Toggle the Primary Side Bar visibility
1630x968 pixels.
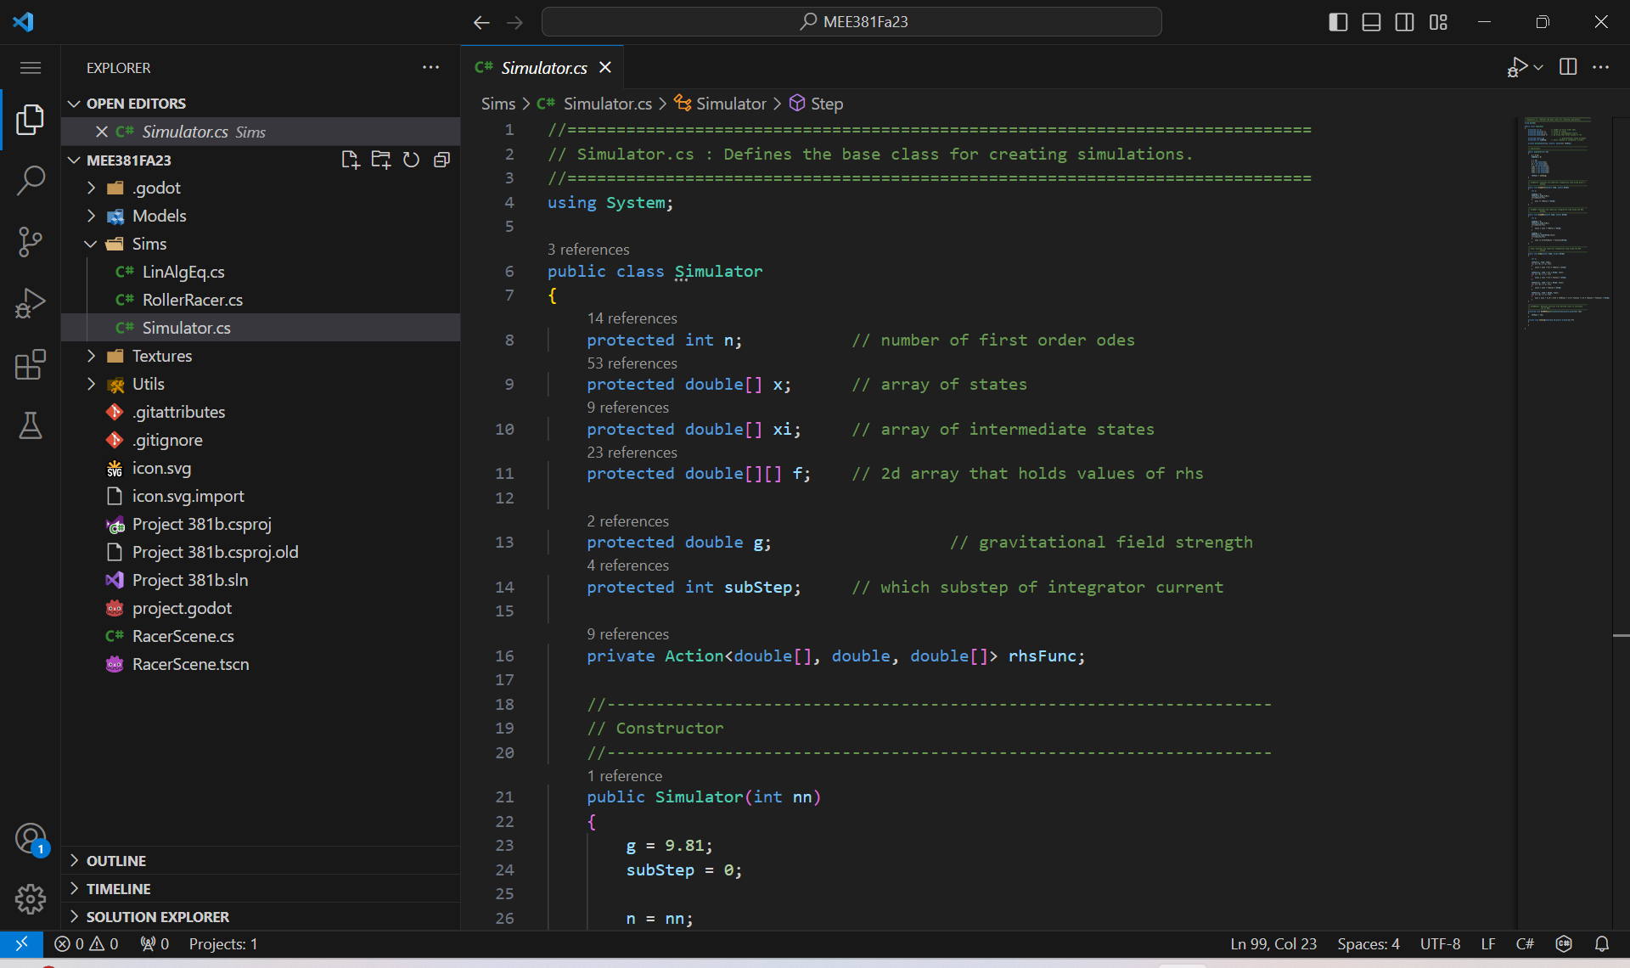pyautogui.click(x=1337, y=22)
